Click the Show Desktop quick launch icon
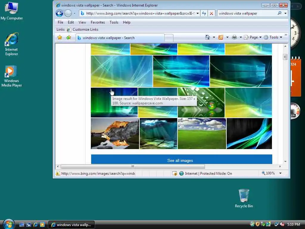The height and width of the screenshot is (229, 305). [22, 225]
